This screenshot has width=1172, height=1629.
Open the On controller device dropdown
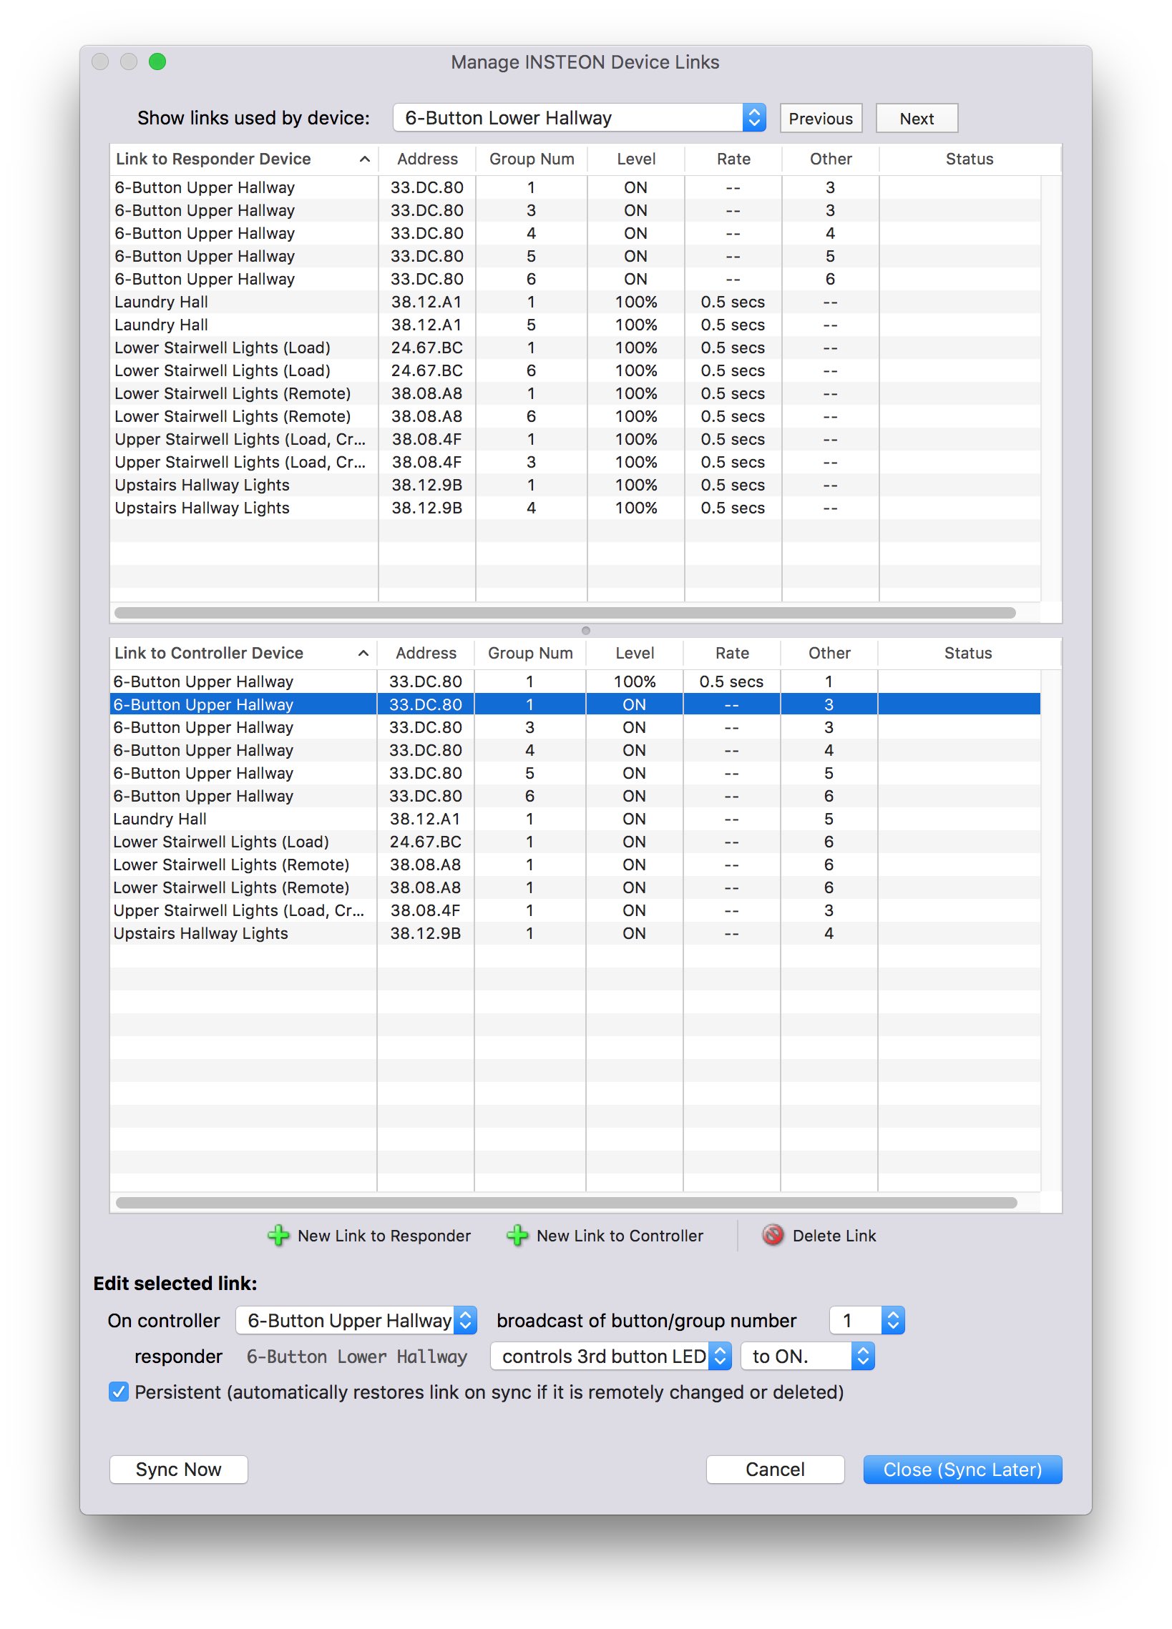[x=356, y=1320]
